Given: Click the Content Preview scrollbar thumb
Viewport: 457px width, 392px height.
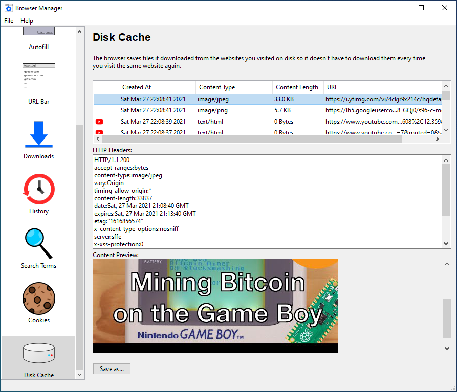Looking at the screenshot, I should point(447,319).
